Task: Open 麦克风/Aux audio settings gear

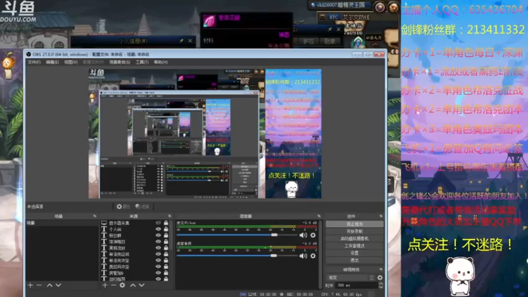Action: (313, 235)
